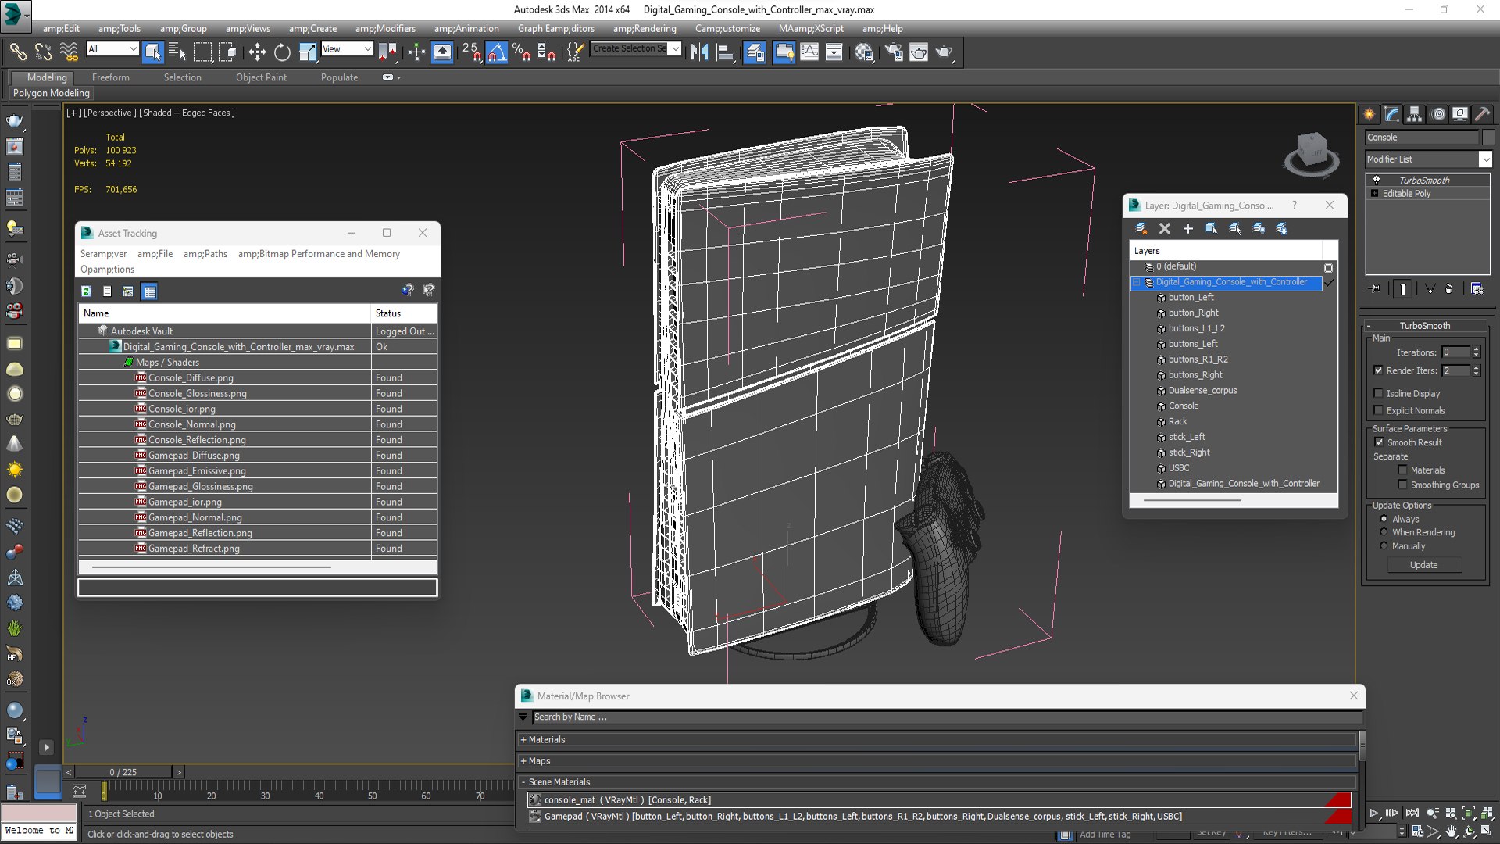Select the Rotate tool
The image size is (1500, 844).
point(282,52)
